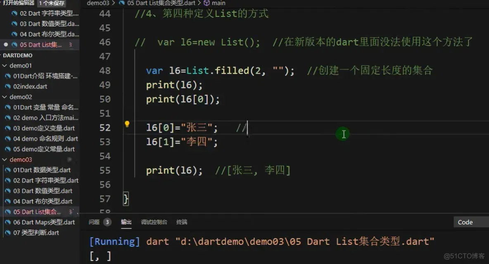Switch to the 终端 terminal tab
Screen dimensions: 489x264
[181, 222]
